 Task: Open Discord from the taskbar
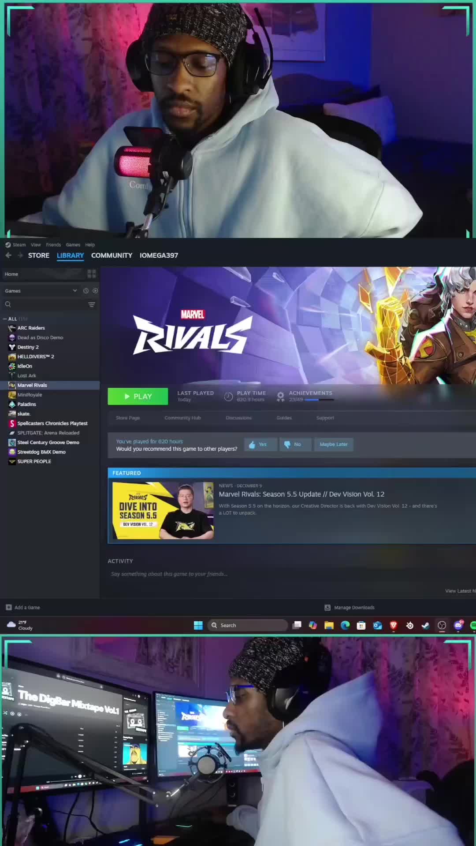pos(458,625)
